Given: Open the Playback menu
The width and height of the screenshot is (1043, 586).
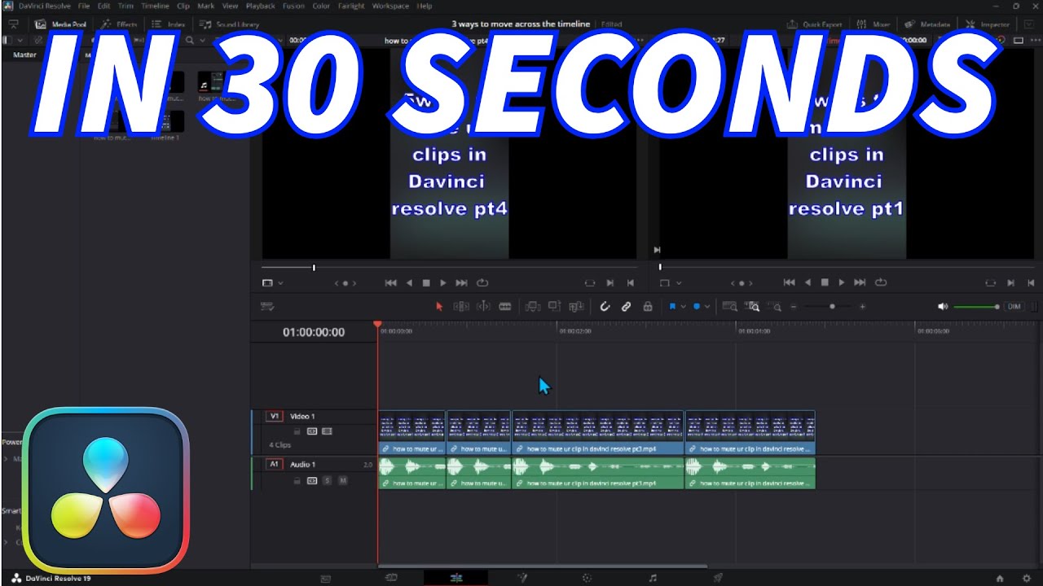Looking at the screenshot, I should pos(261,6).
